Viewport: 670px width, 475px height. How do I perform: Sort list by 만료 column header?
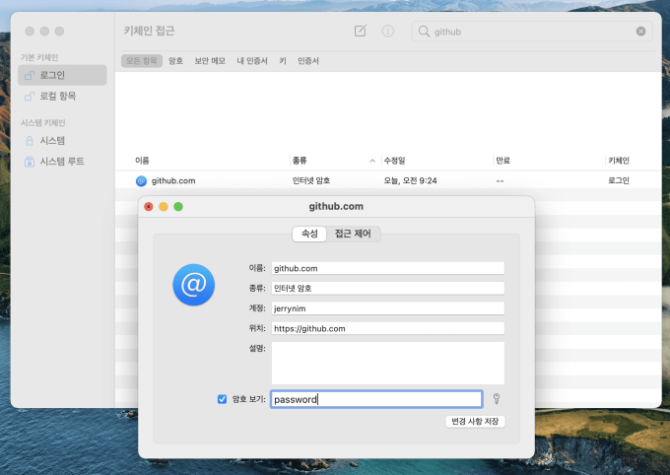click(x=502, y=161)
